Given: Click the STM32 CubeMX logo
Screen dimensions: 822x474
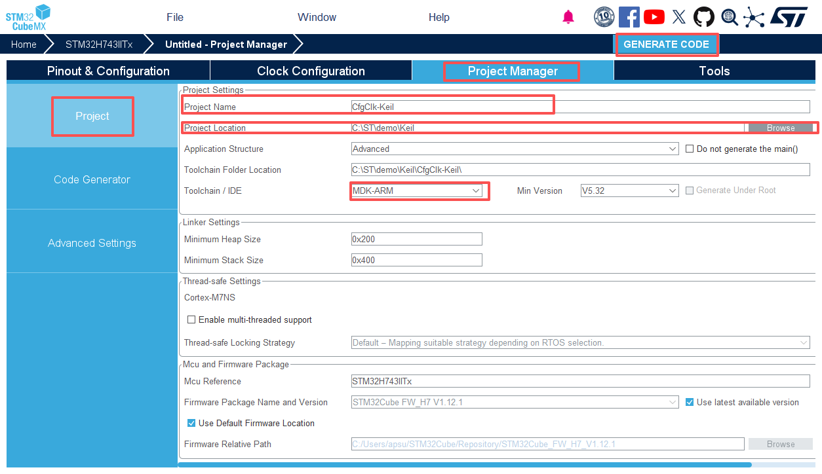Looking at the screenshot, I should pos(28,17).
